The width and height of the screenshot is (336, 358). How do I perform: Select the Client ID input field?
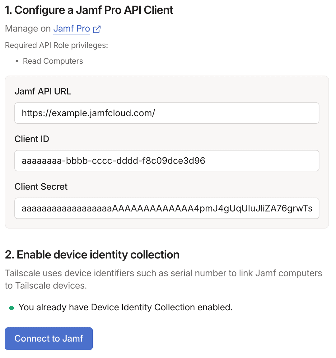pyautogui.click(x=167, y=161)
